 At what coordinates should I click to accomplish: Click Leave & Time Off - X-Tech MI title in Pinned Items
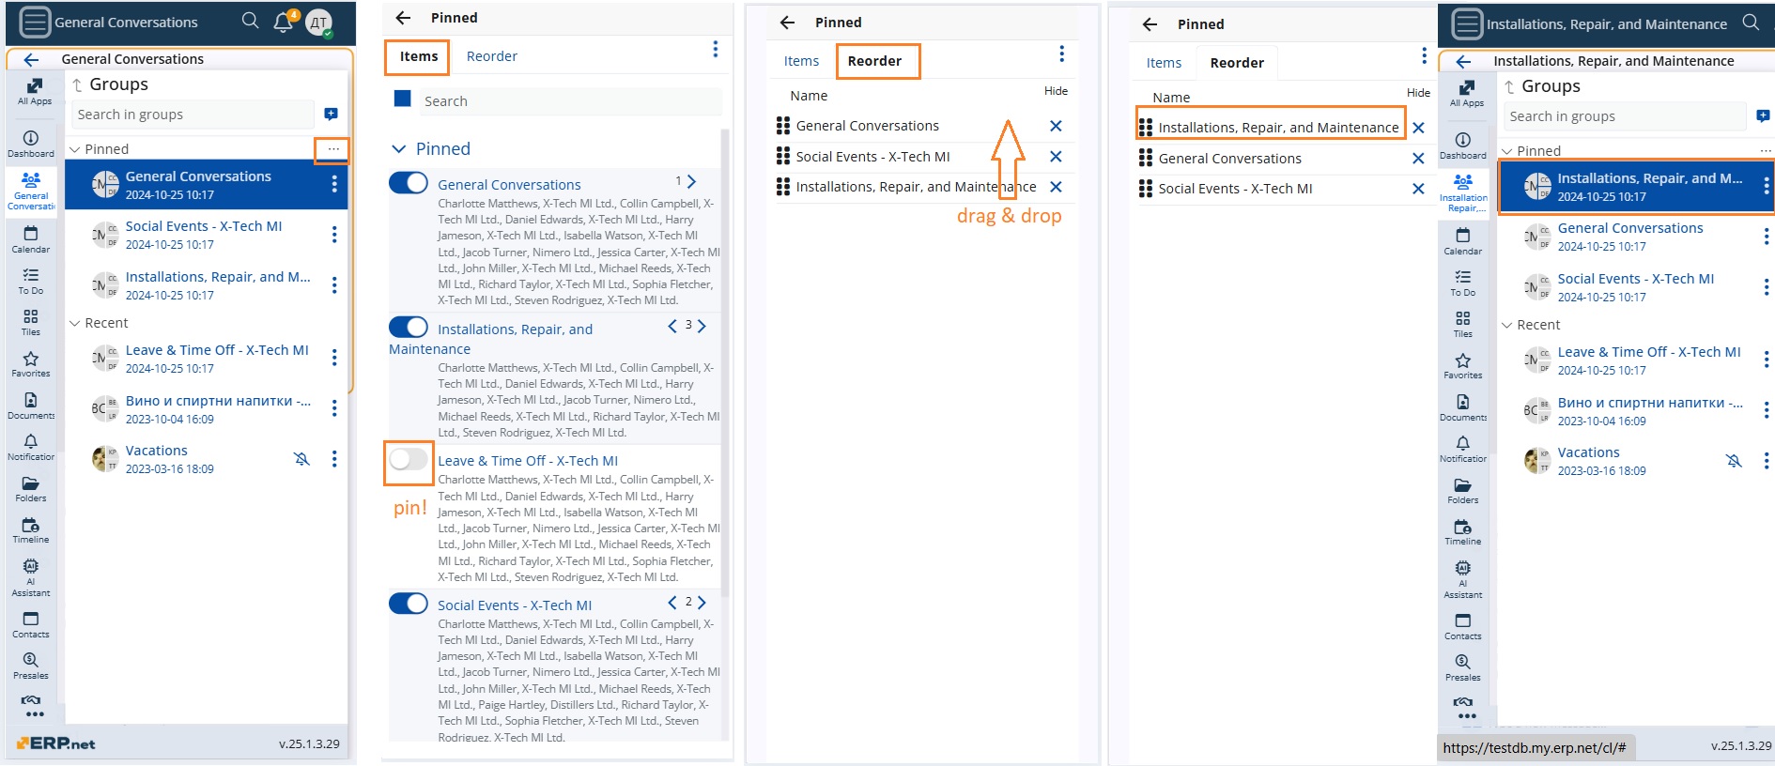(528, 461)
